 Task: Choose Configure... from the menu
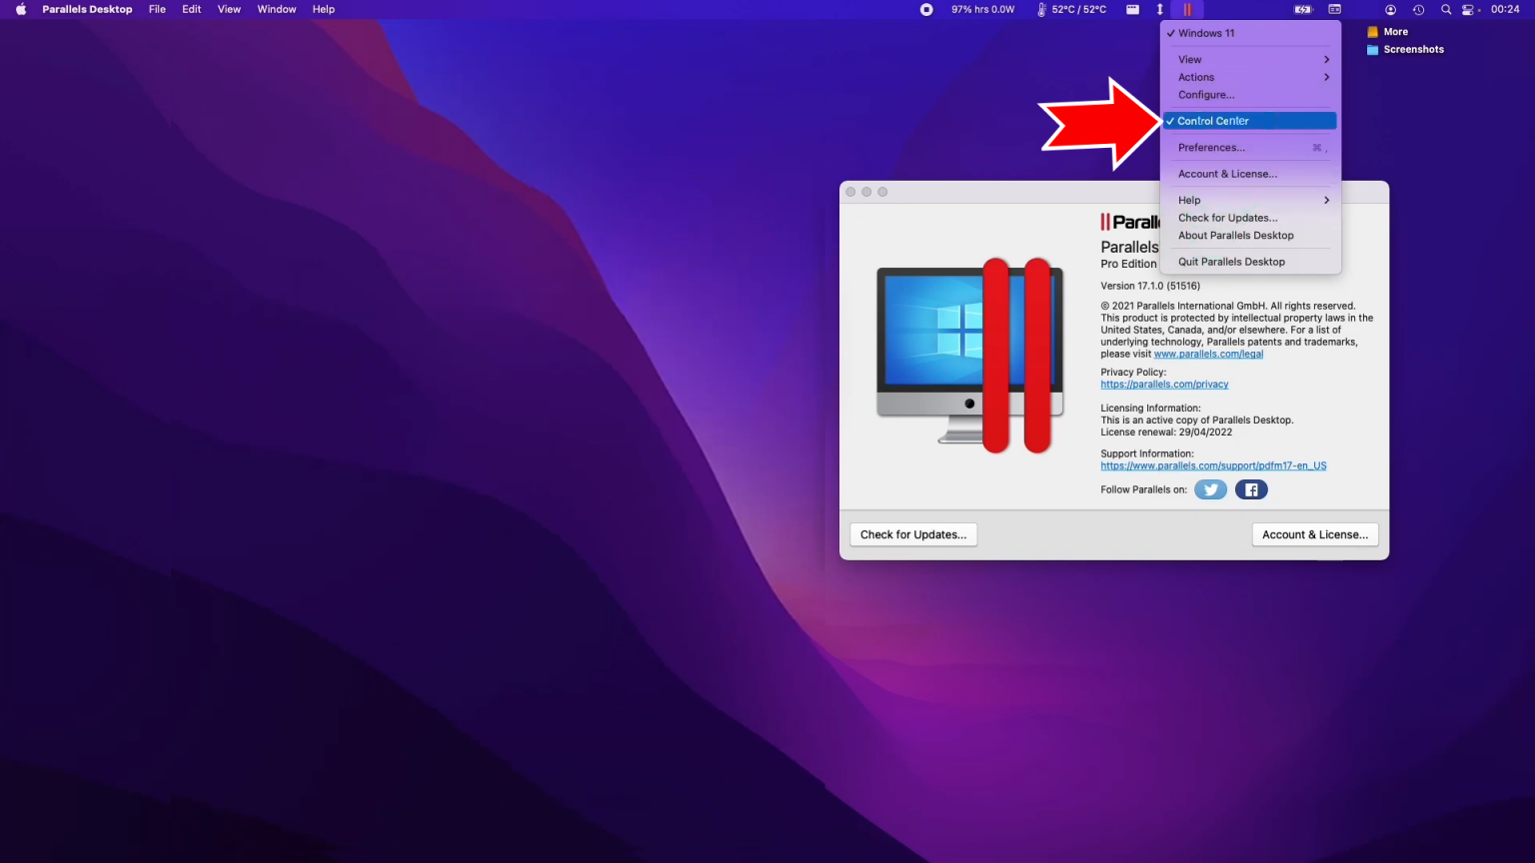[x=1250, y=95]
